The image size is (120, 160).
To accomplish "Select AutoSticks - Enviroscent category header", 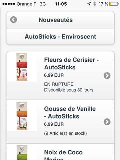I will [x=60, y=37].
